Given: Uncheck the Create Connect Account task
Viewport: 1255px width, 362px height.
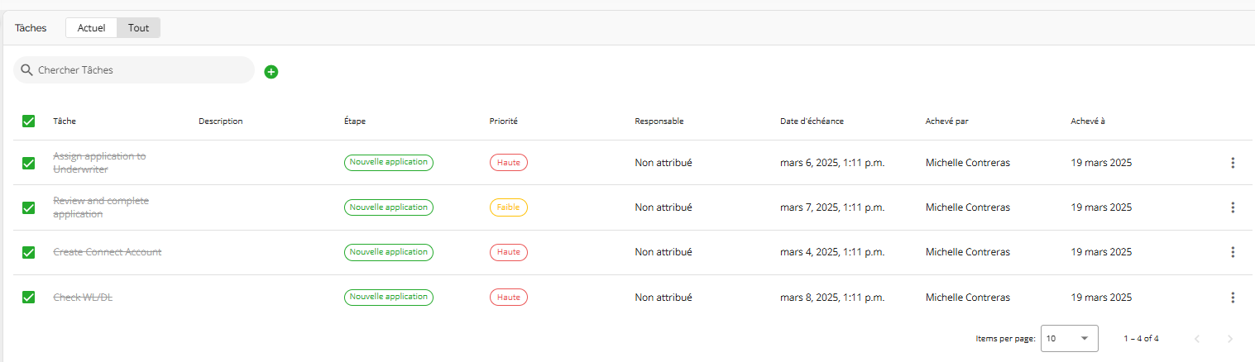Looking at the screenshot, I should pyautogui.click(x=28, y=252).
